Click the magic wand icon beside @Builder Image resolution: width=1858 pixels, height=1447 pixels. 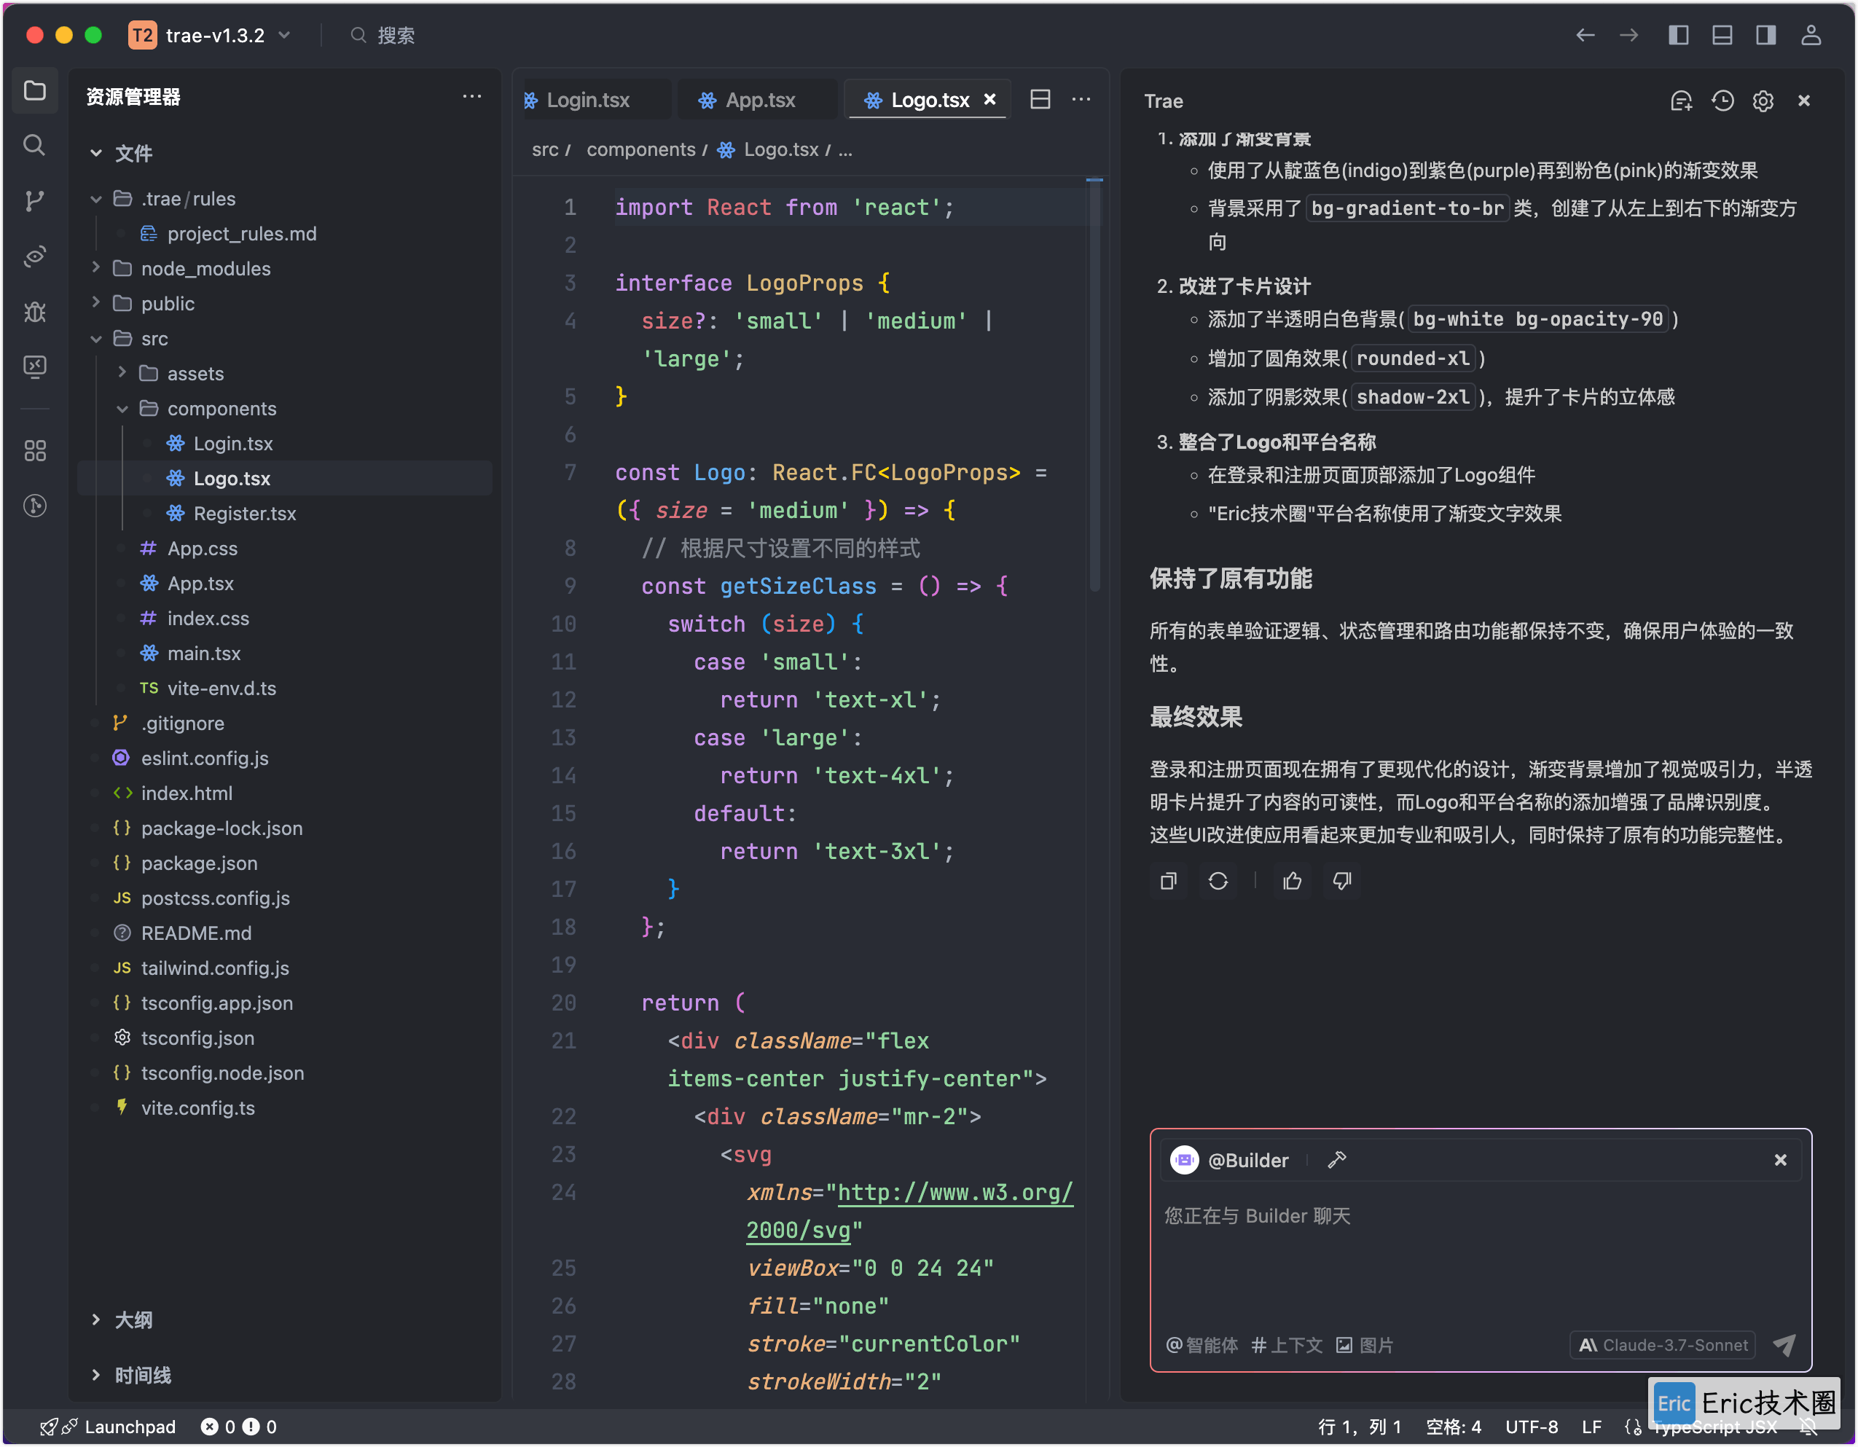point(1337,1161)
